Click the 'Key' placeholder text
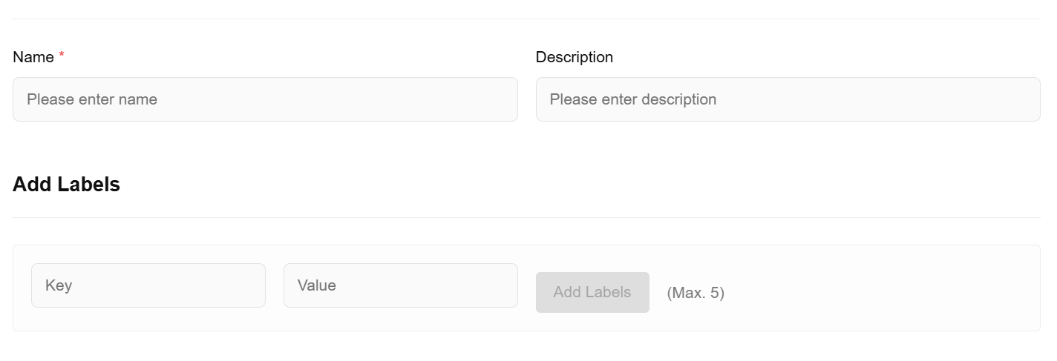 (59, 285)
